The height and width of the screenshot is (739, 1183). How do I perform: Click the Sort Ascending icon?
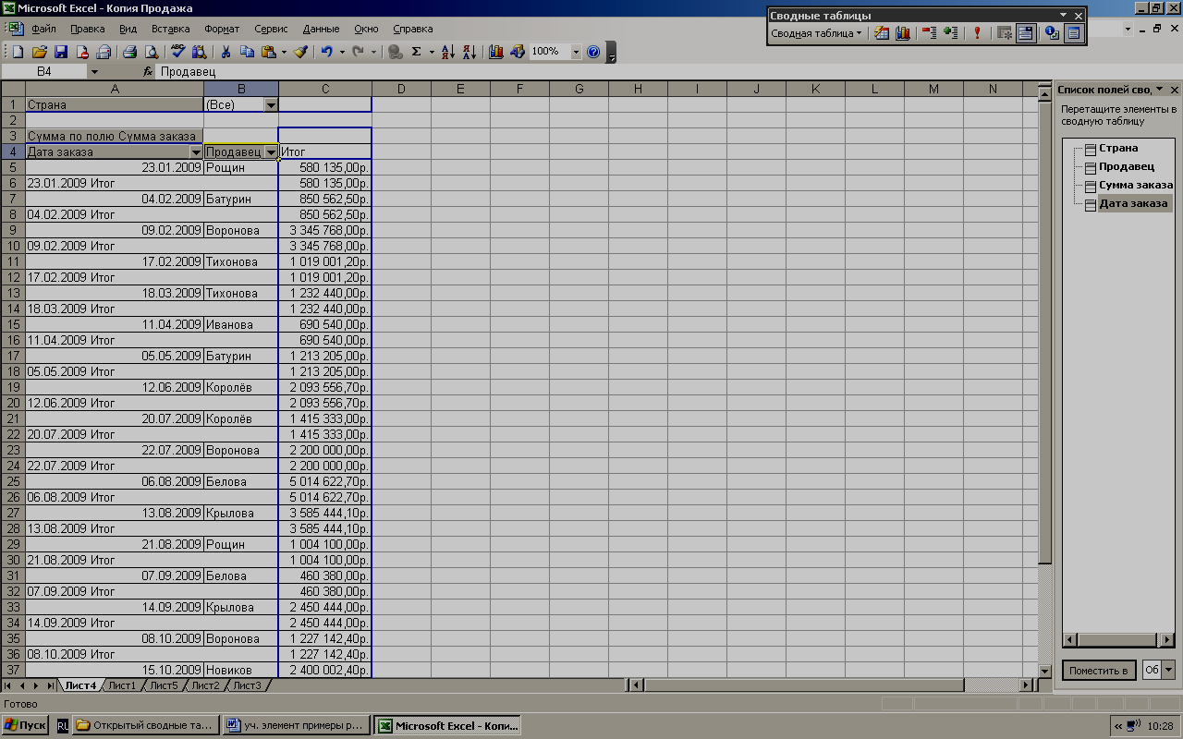tap(447, 53)
